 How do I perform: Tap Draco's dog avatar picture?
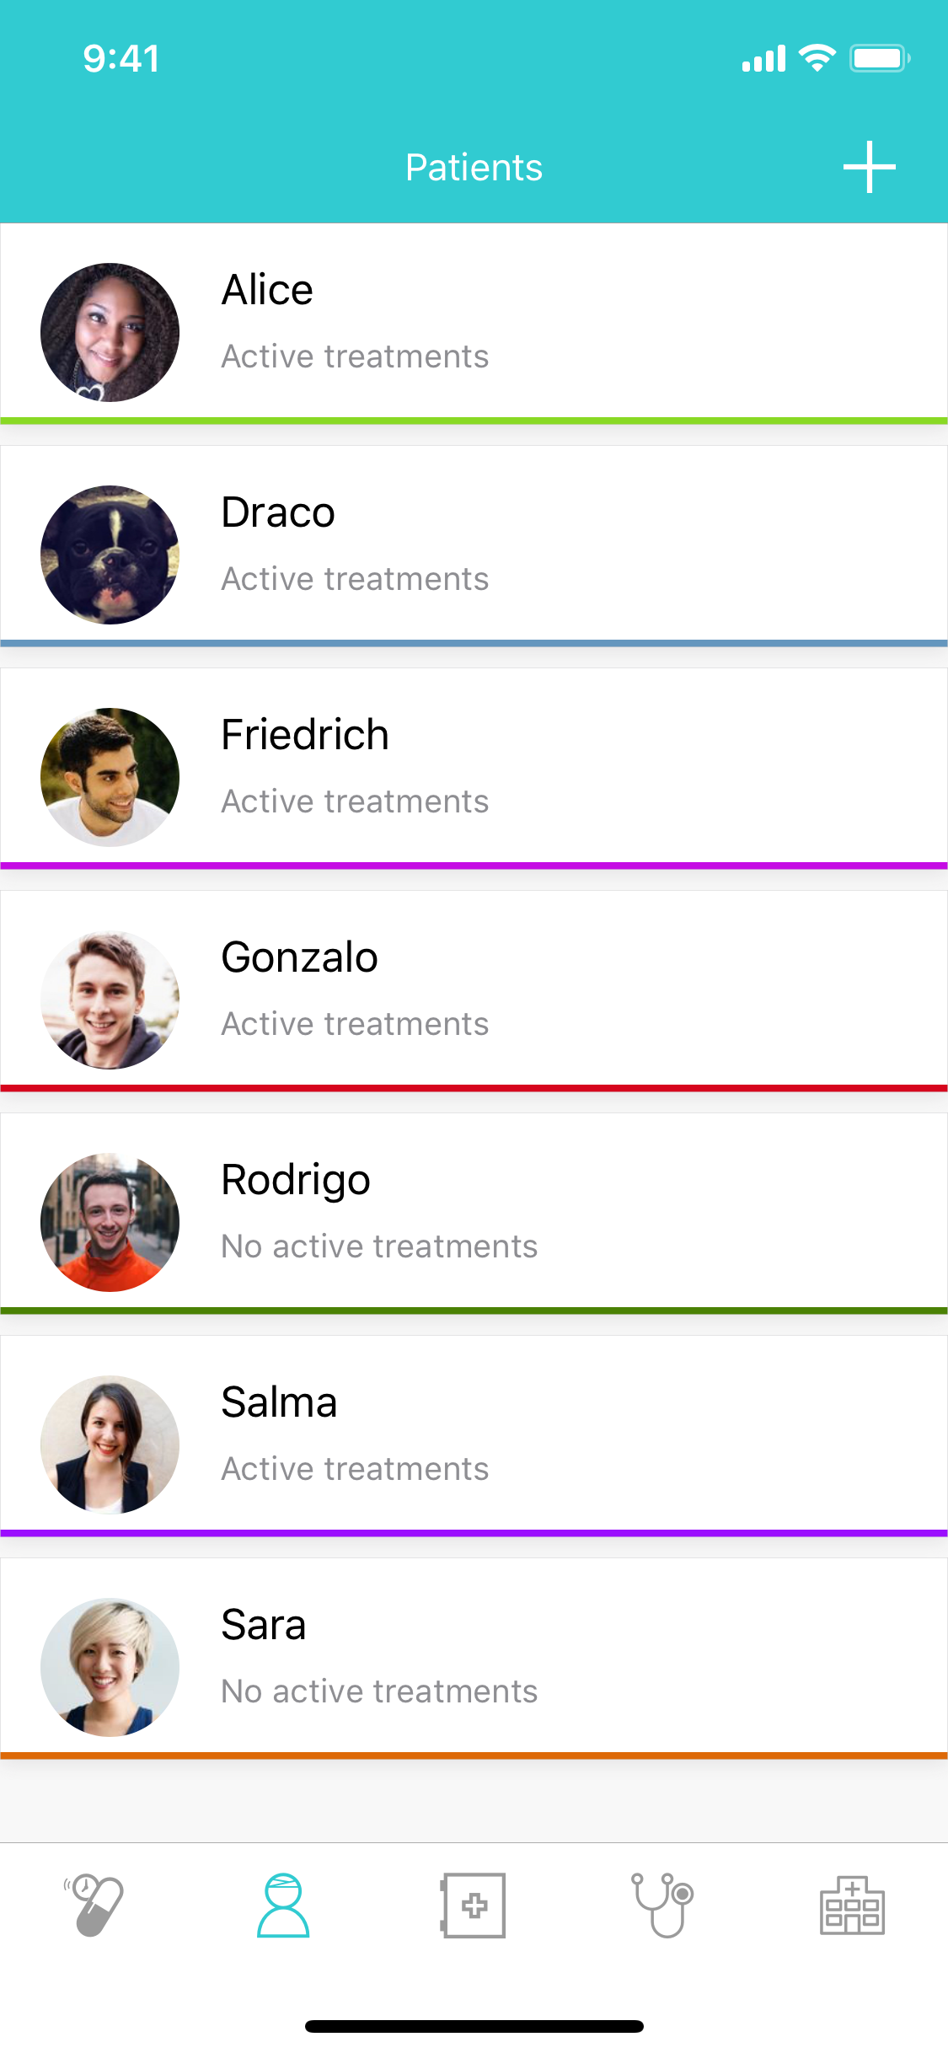(x=110, y=555)
